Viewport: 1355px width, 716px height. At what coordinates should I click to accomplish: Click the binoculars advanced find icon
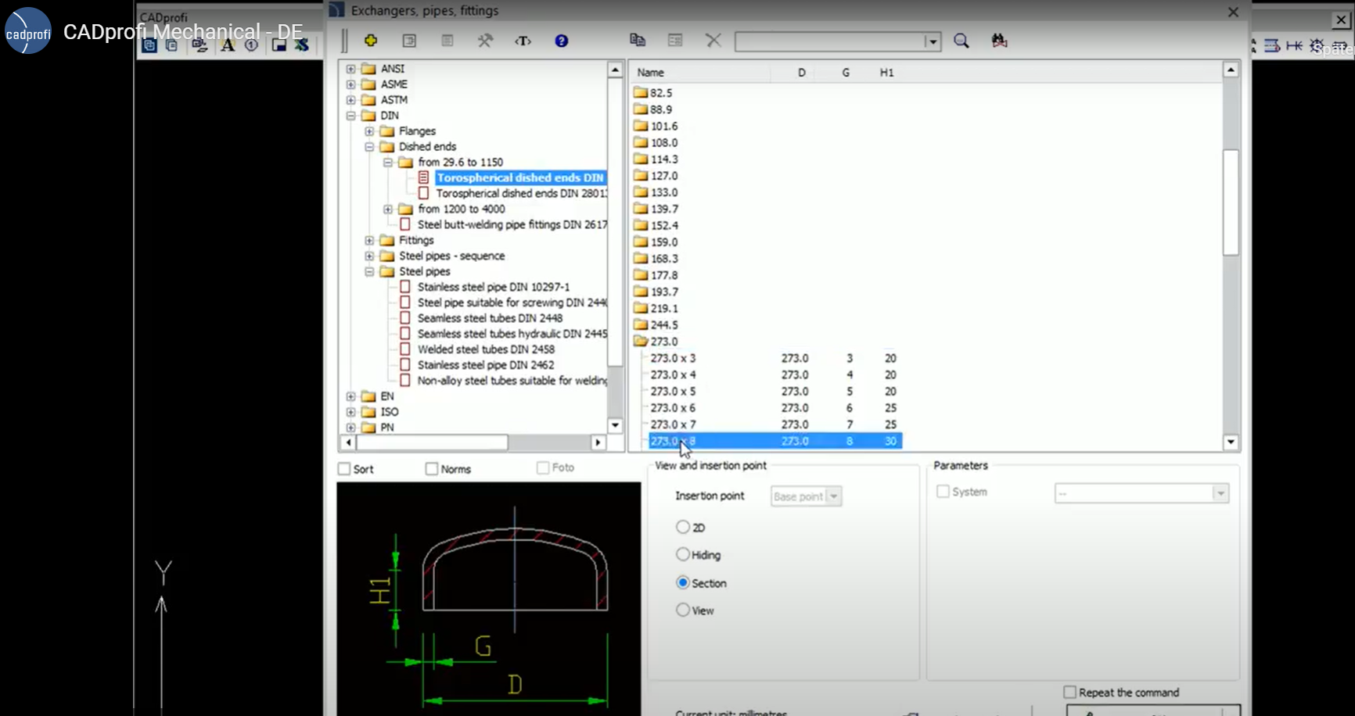pos(999,41)
